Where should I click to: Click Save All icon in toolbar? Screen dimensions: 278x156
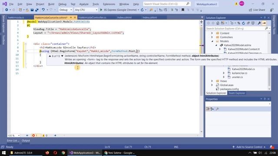click(36, 10)
